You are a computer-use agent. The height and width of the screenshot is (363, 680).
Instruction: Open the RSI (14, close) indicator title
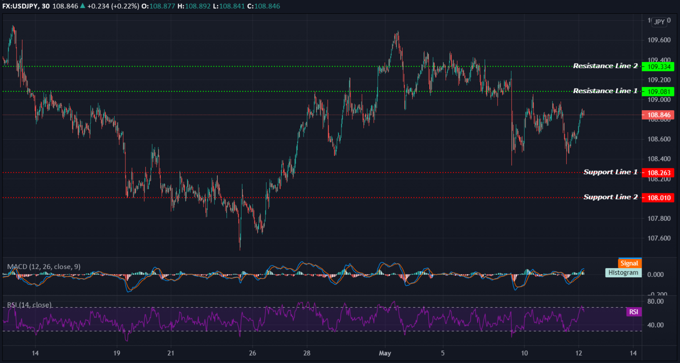tap(29, 305)
